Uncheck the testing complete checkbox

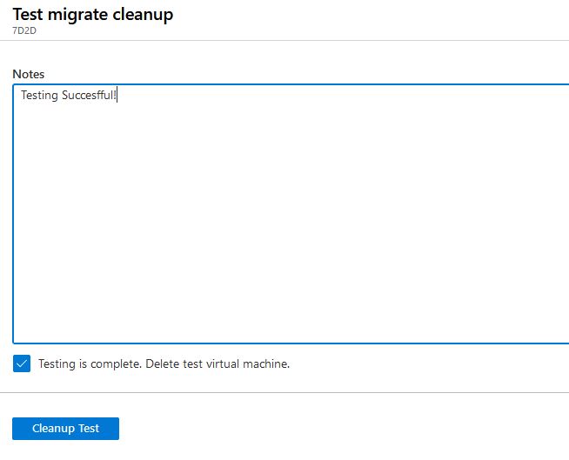click(22, 363)
